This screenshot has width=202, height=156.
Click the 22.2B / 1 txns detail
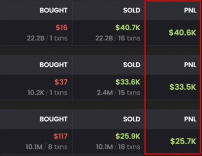point(47,38)
